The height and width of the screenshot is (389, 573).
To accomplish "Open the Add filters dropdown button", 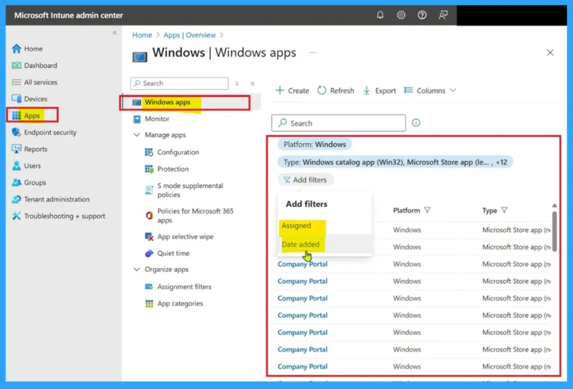I will point(306,180).
